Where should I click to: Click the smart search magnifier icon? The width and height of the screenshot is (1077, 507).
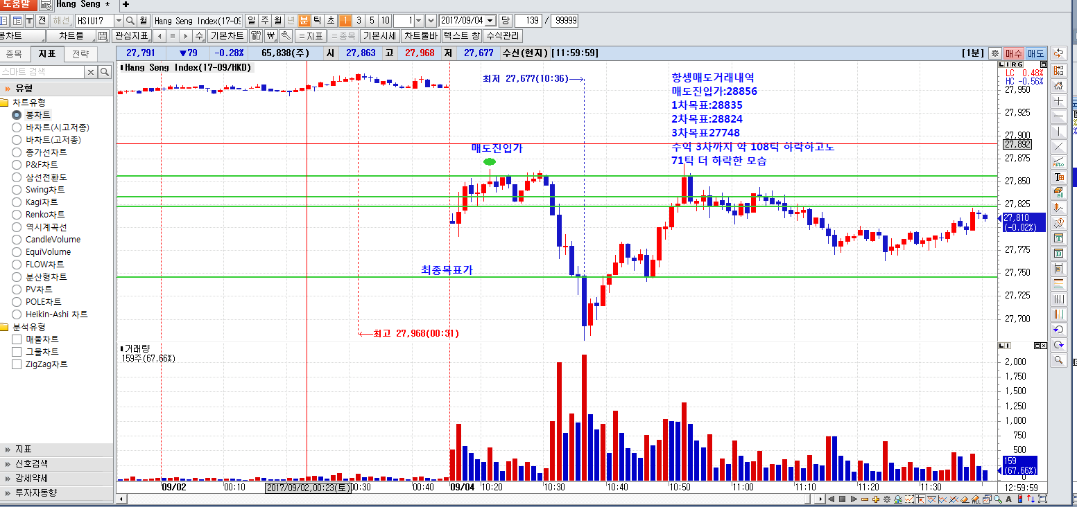(105, 72)
